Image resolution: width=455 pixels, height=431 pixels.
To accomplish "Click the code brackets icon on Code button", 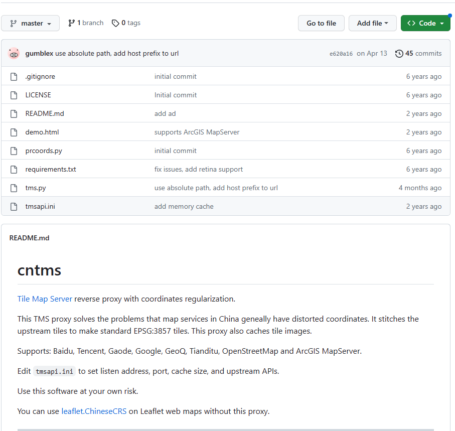I will pyautogui.click(x=411, y=23).
